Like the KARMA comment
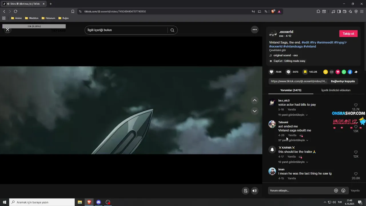The image size is (366, 206). tap(356, 152)
